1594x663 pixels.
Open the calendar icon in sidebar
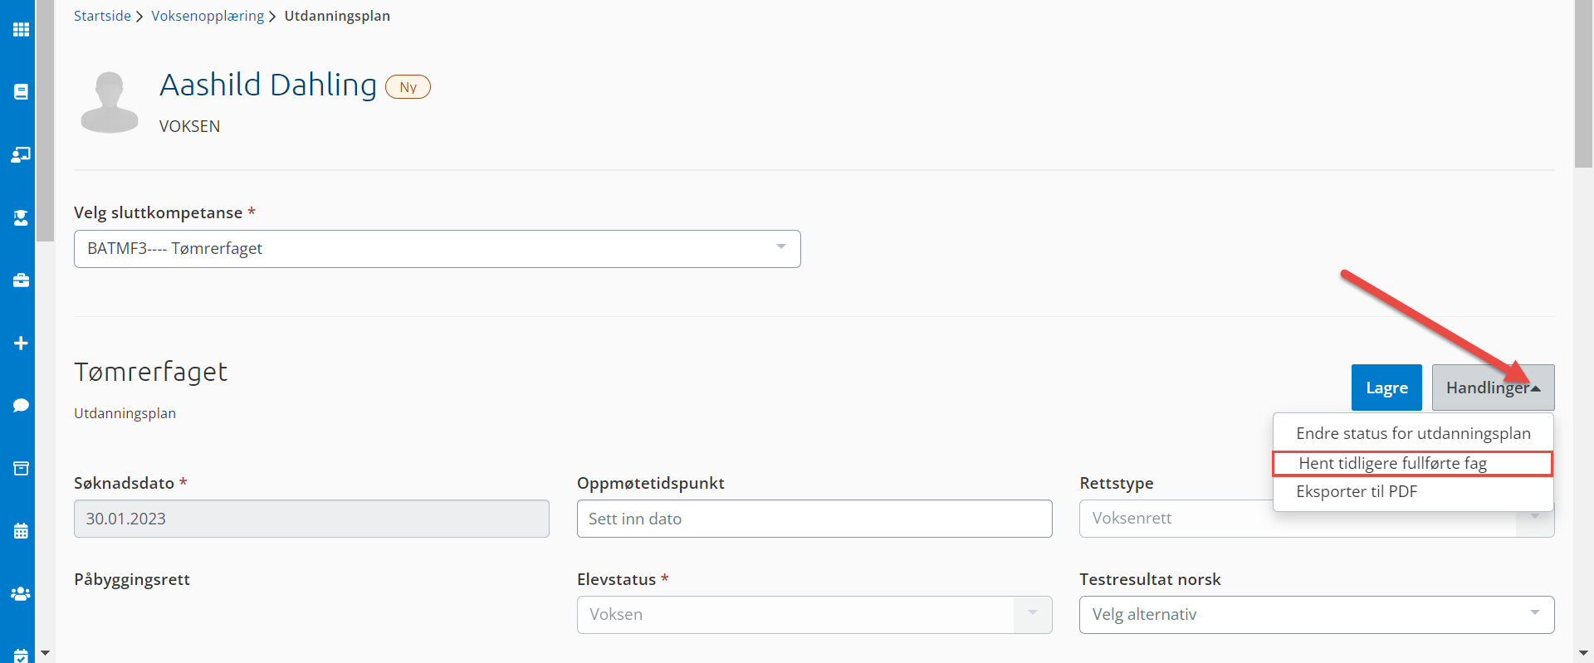coord(21,531)
